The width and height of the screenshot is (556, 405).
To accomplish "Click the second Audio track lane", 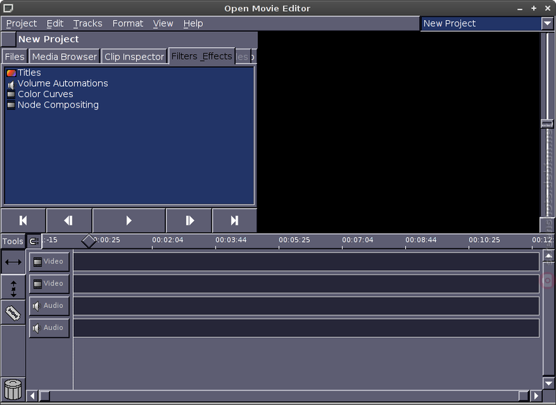I will pyautogui.click(x=306, y=328).
